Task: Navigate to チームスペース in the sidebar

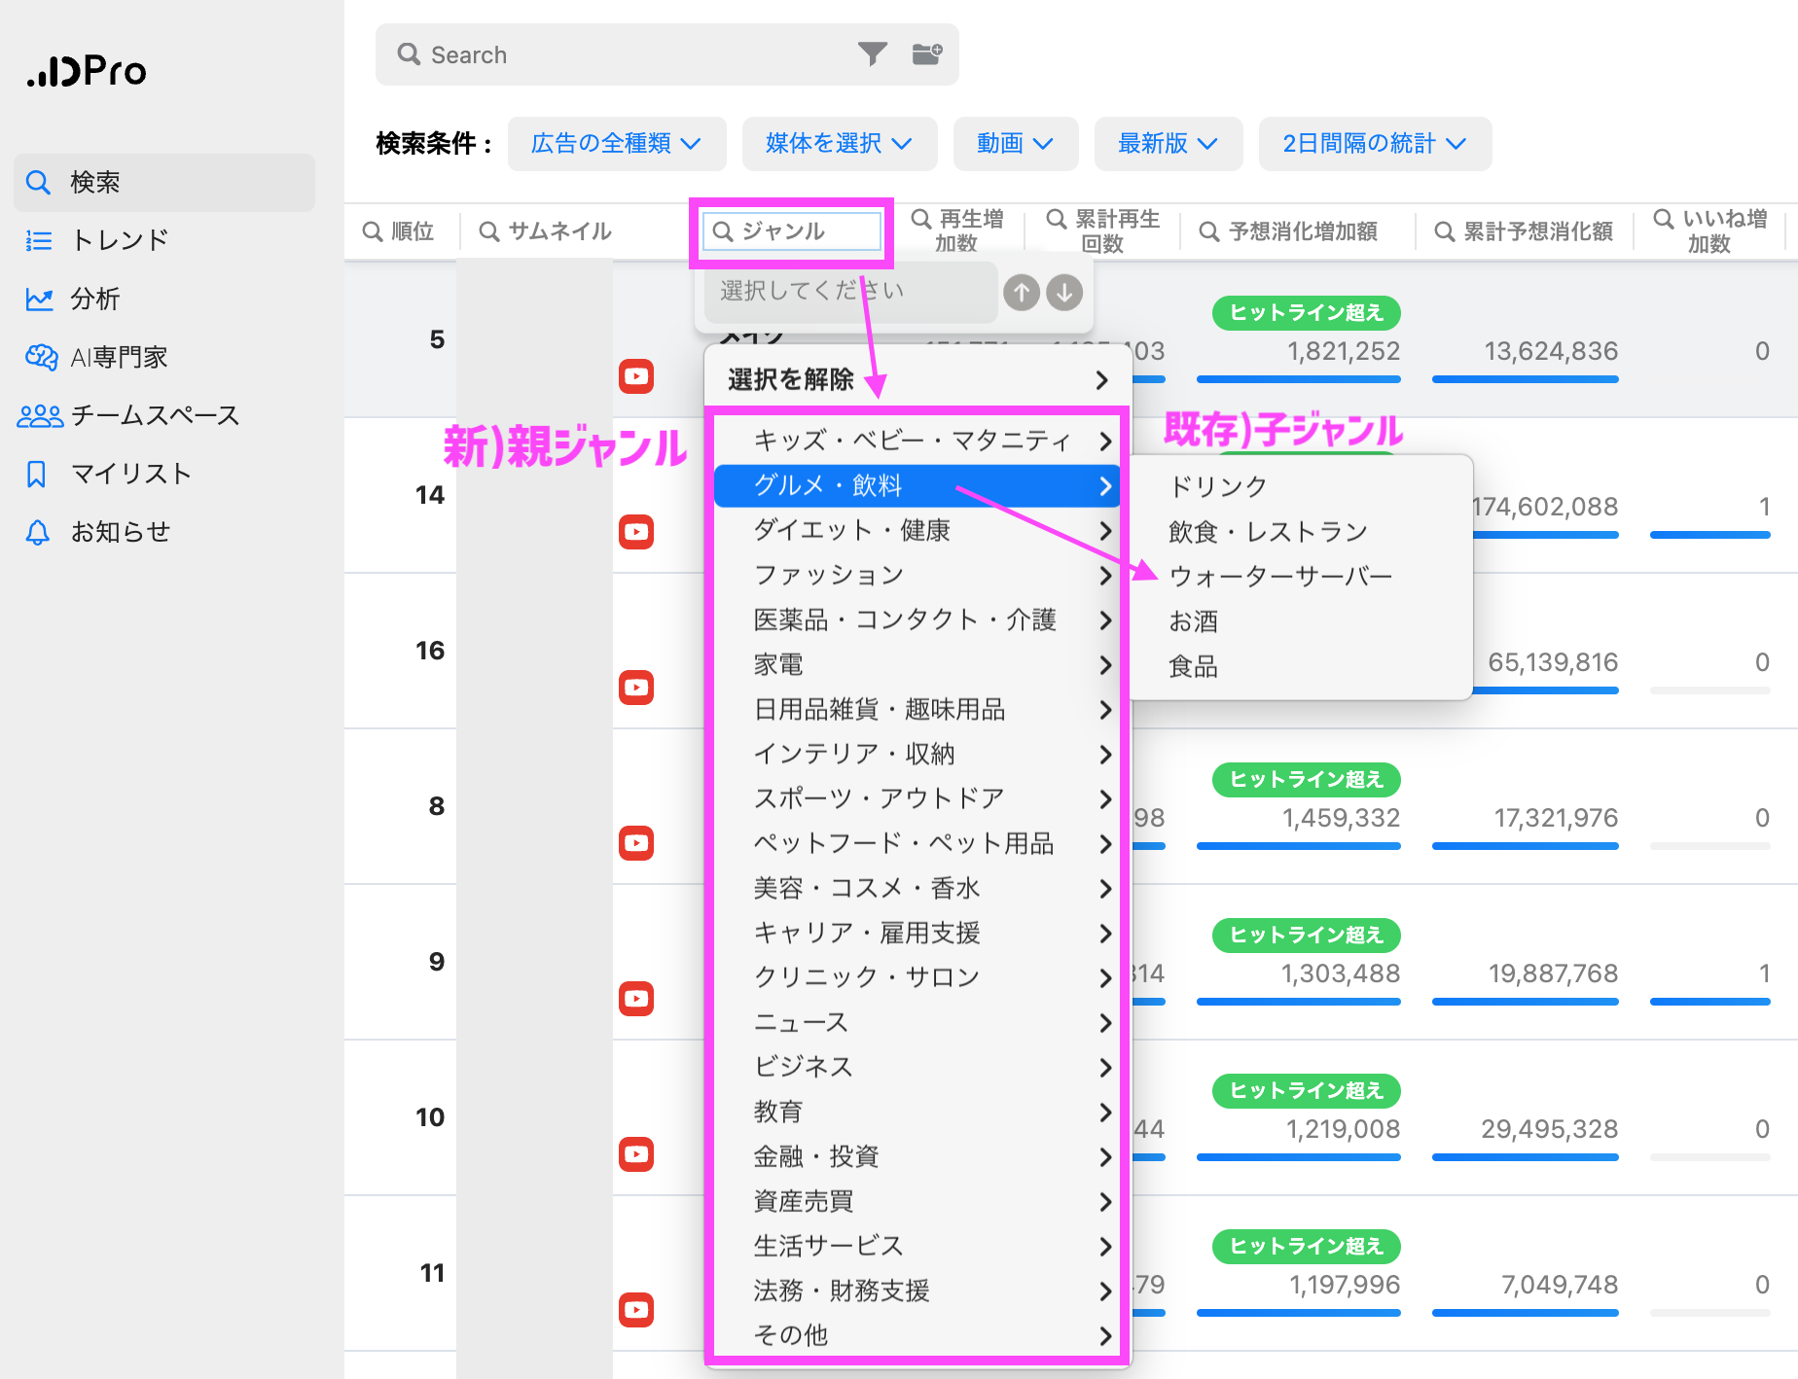Action: tap(154, 415)
